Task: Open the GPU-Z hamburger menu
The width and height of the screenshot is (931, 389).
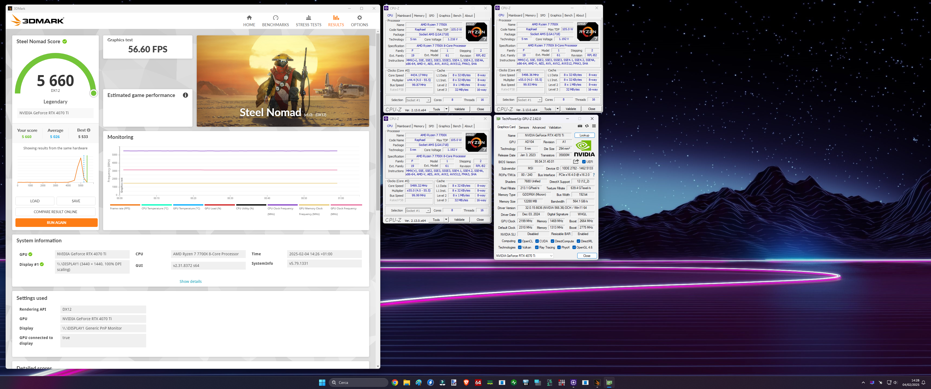Action: 594,126
